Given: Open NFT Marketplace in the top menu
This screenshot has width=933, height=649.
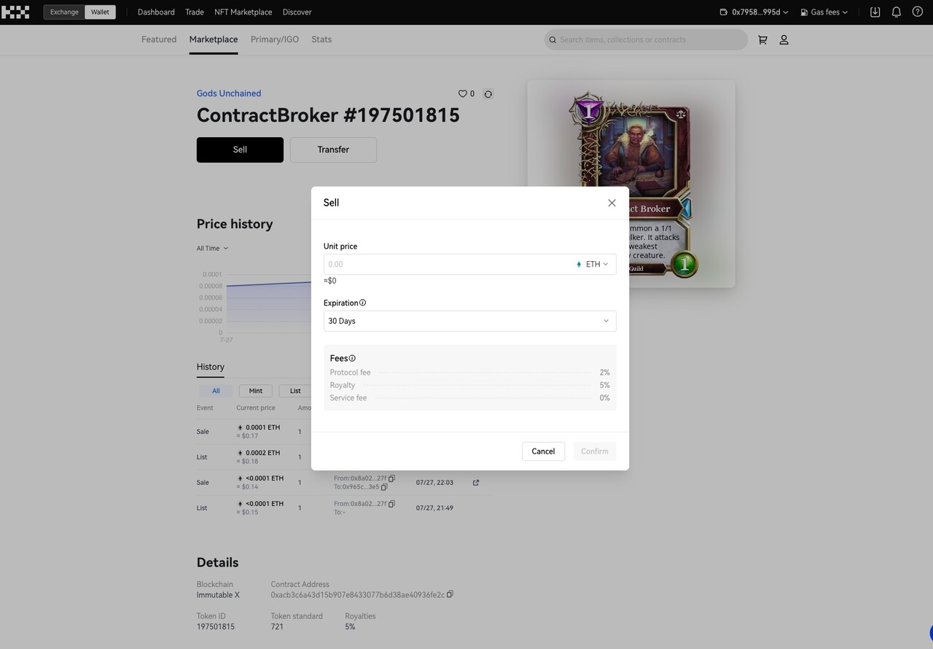Looking at the screenshot, I should click(243, 12).
